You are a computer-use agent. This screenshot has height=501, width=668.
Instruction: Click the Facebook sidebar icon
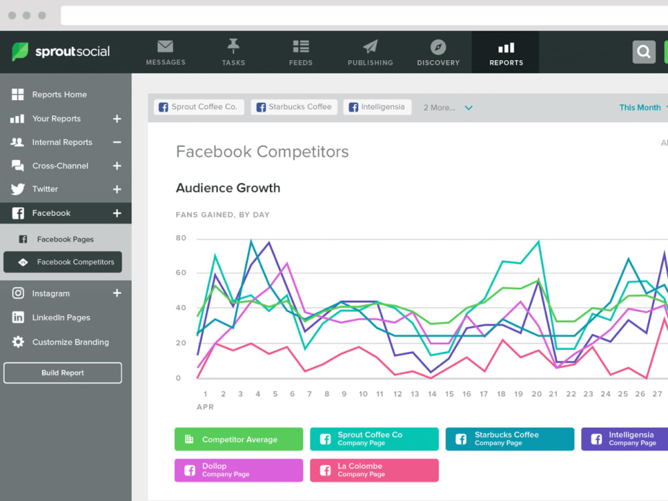(x=18, y=213)
